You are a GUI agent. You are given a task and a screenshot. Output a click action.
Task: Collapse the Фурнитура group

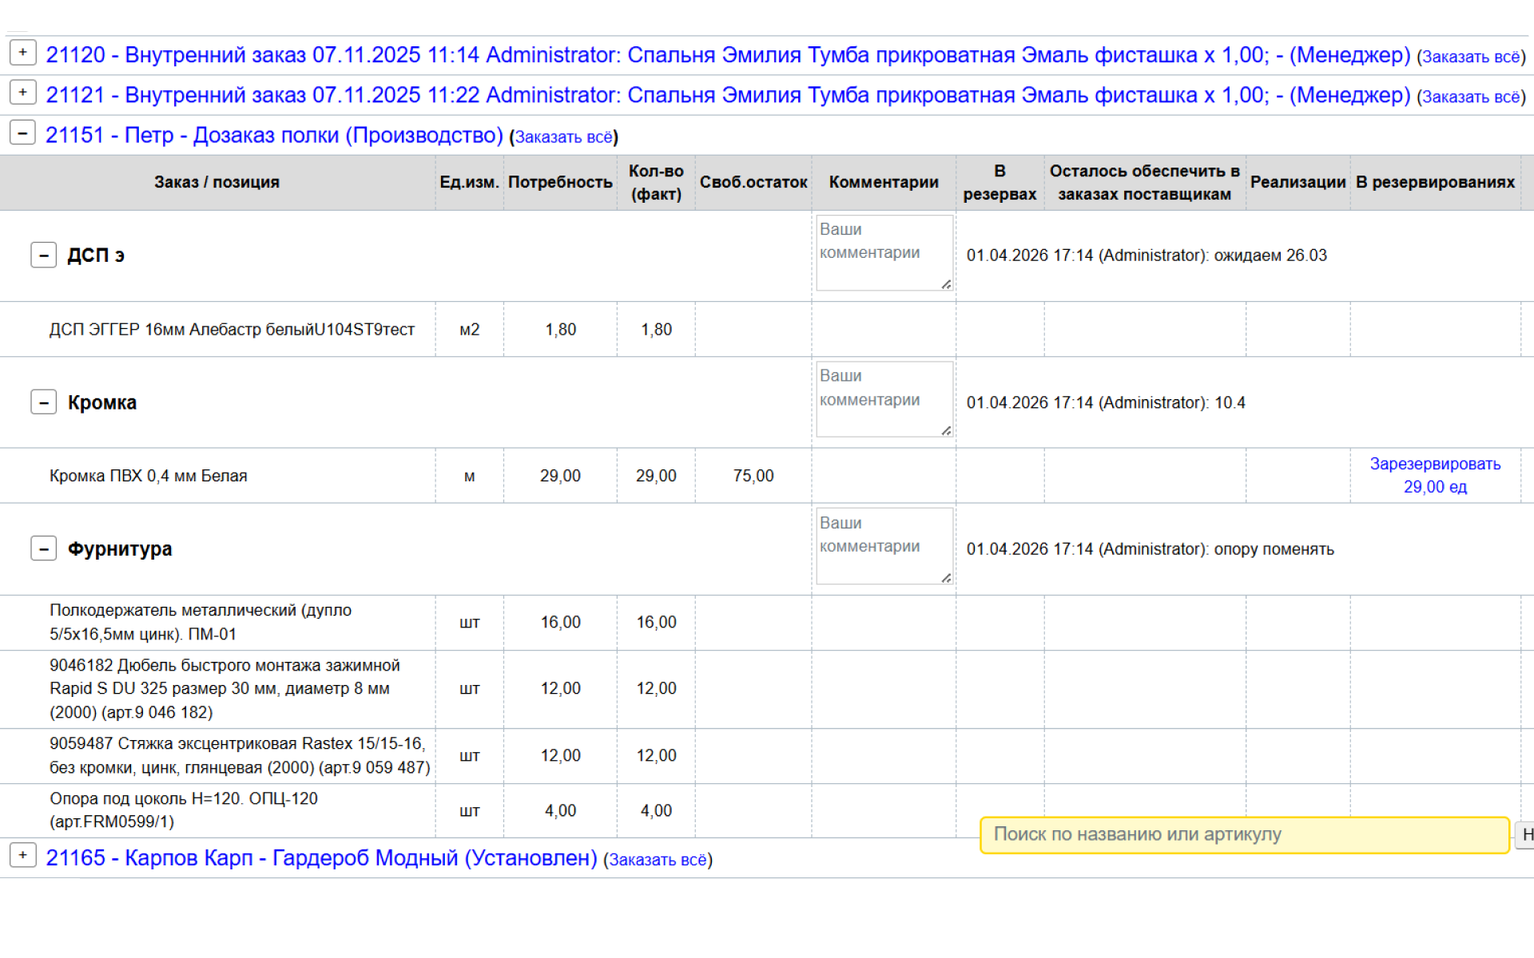tap(44, 549)
